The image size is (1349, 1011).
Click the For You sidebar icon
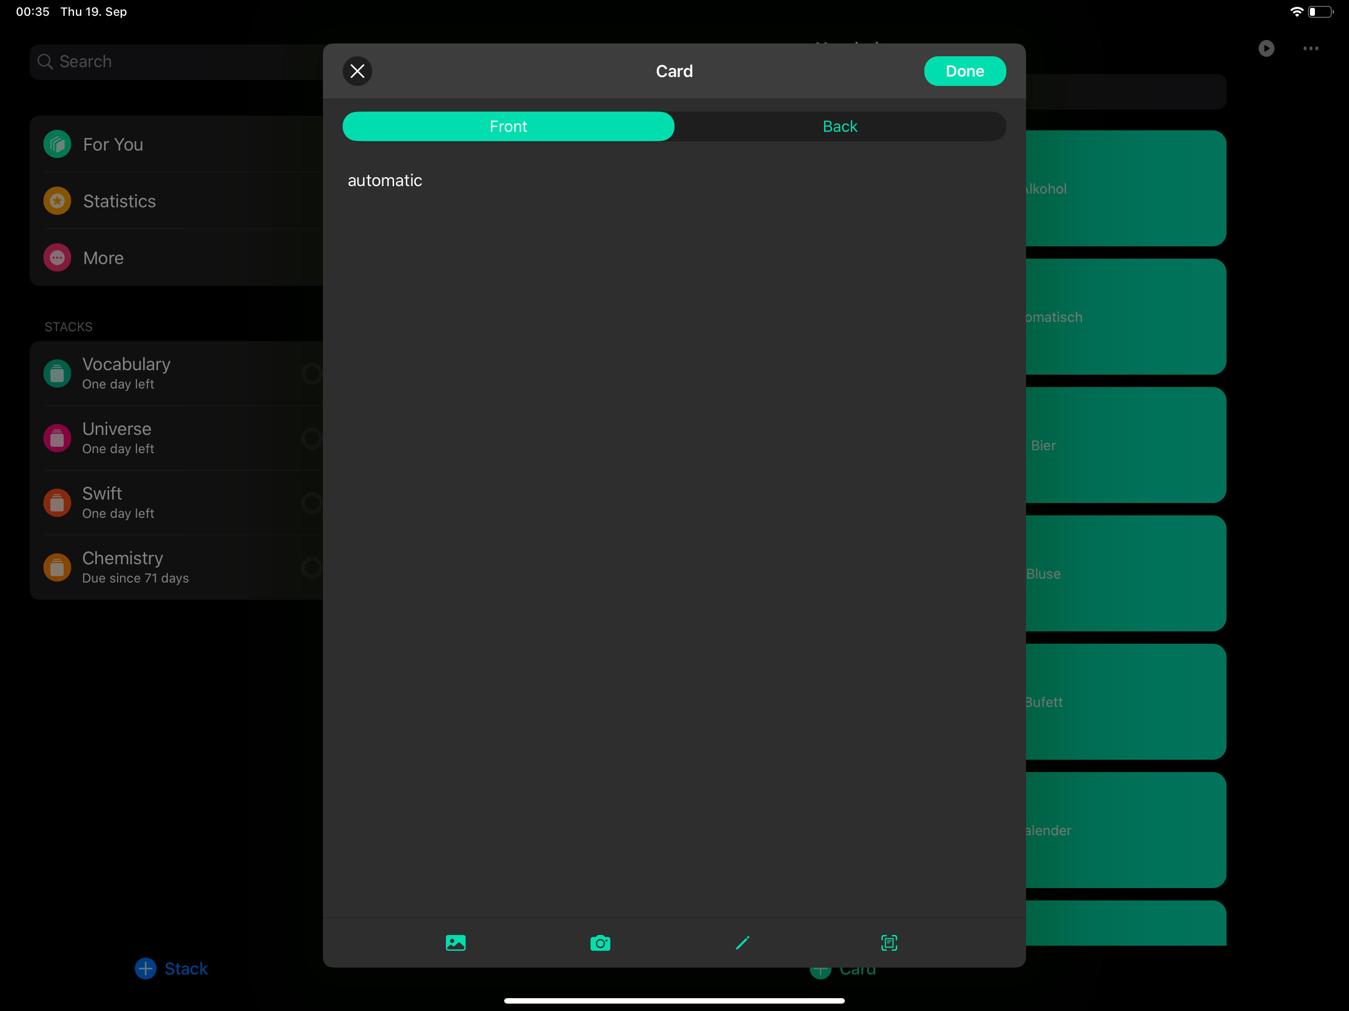point(57,145)
